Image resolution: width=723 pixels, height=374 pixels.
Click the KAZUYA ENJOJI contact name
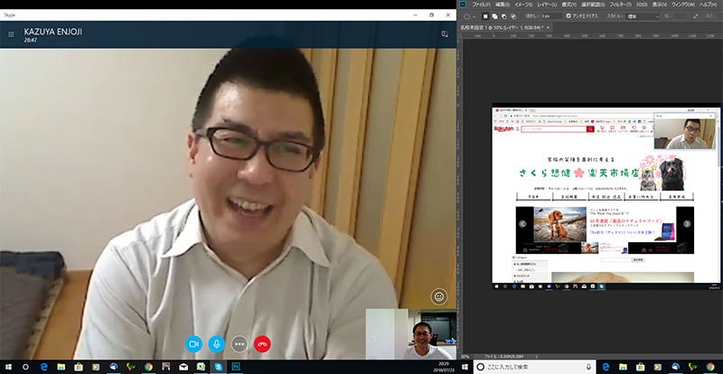(53, 32)
